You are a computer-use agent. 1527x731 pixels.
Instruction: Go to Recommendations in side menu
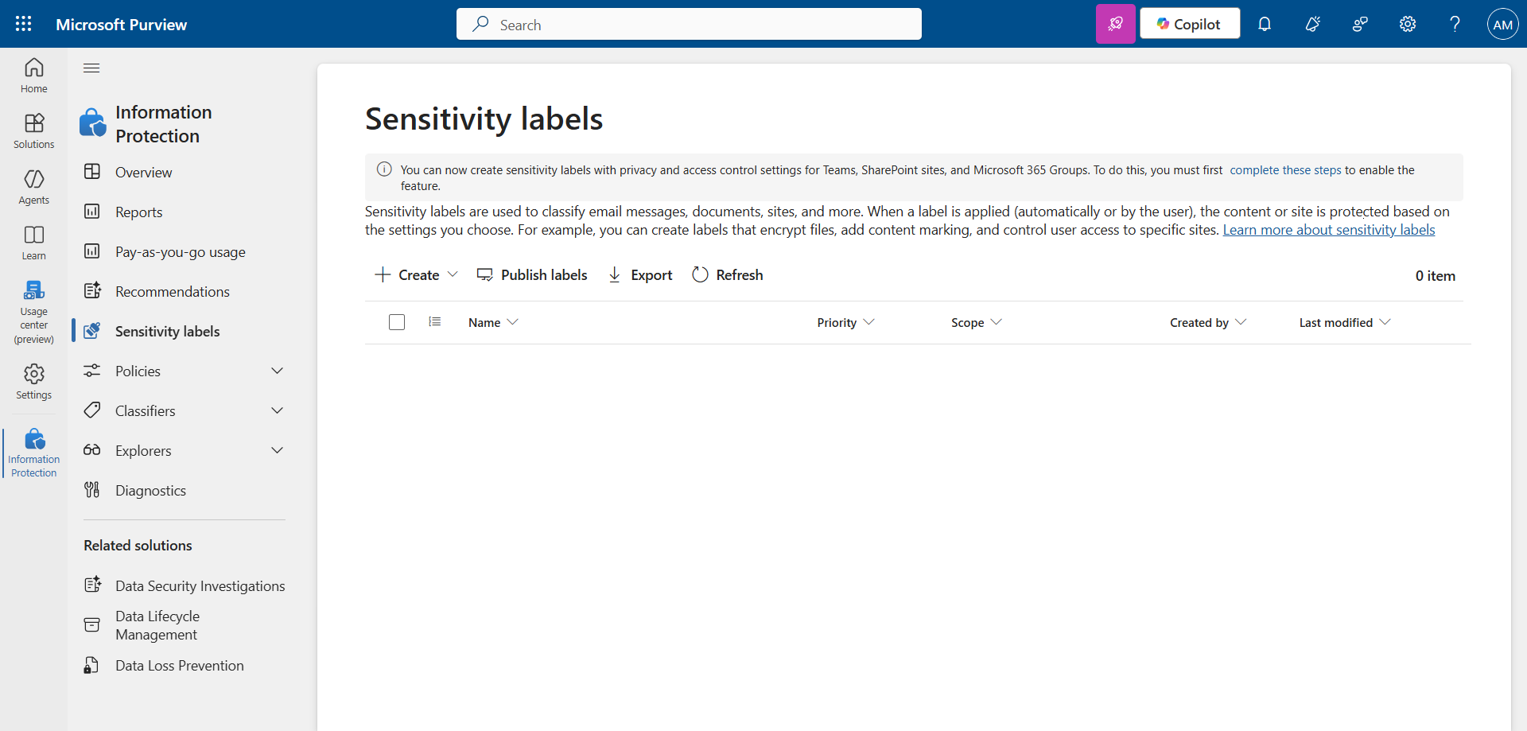tap(172, 292)
